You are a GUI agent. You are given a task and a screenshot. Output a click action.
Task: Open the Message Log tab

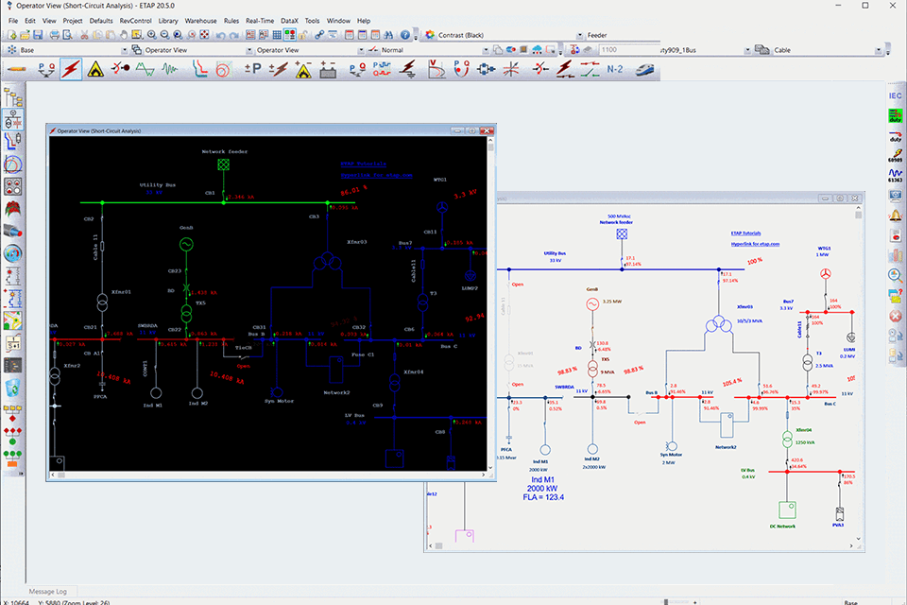tap(47, 591)
